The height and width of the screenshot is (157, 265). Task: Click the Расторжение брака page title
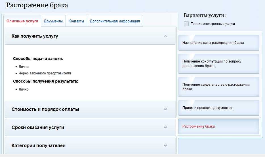pos(37,5)
